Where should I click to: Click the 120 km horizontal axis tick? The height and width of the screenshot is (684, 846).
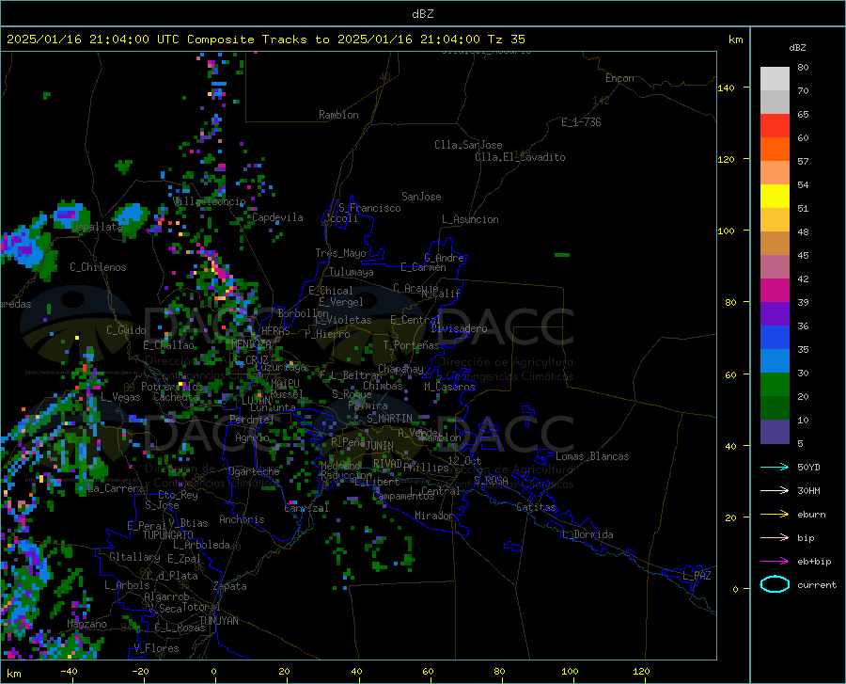641,672
